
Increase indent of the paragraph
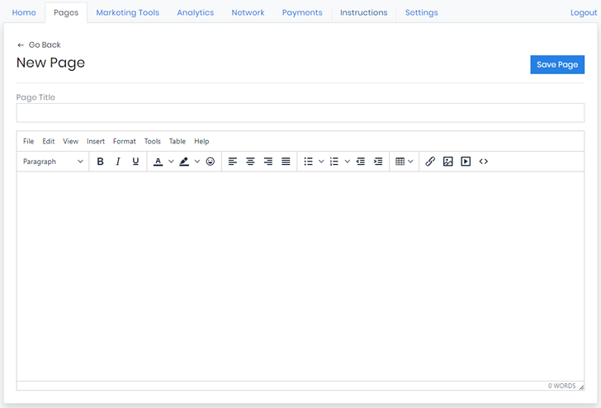coord(378,162)
